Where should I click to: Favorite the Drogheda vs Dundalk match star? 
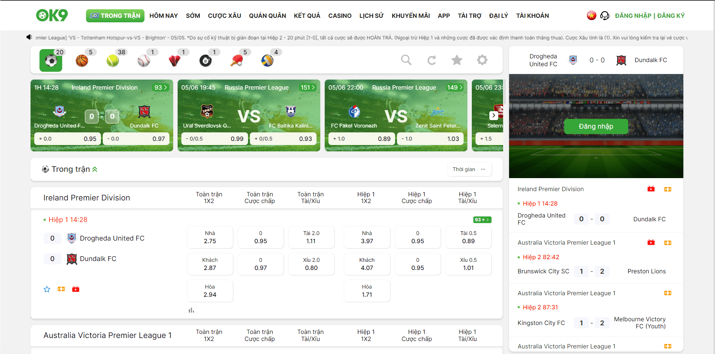47,289
